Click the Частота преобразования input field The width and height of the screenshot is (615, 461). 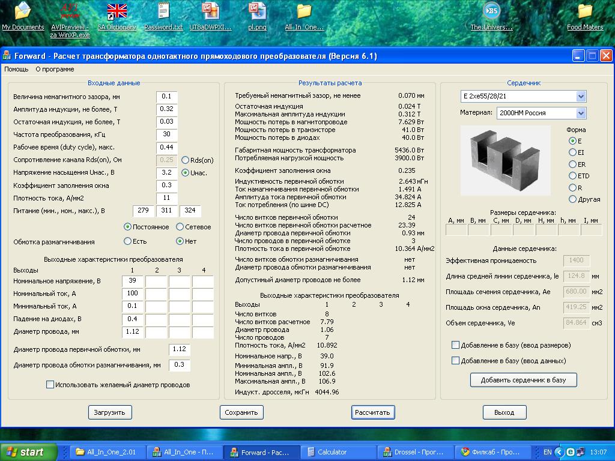pyautogui.click(x=166, y=134)
